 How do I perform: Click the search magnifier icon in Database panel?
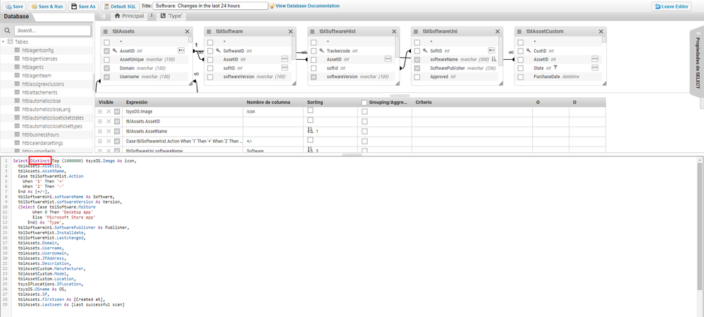(8, 31)
